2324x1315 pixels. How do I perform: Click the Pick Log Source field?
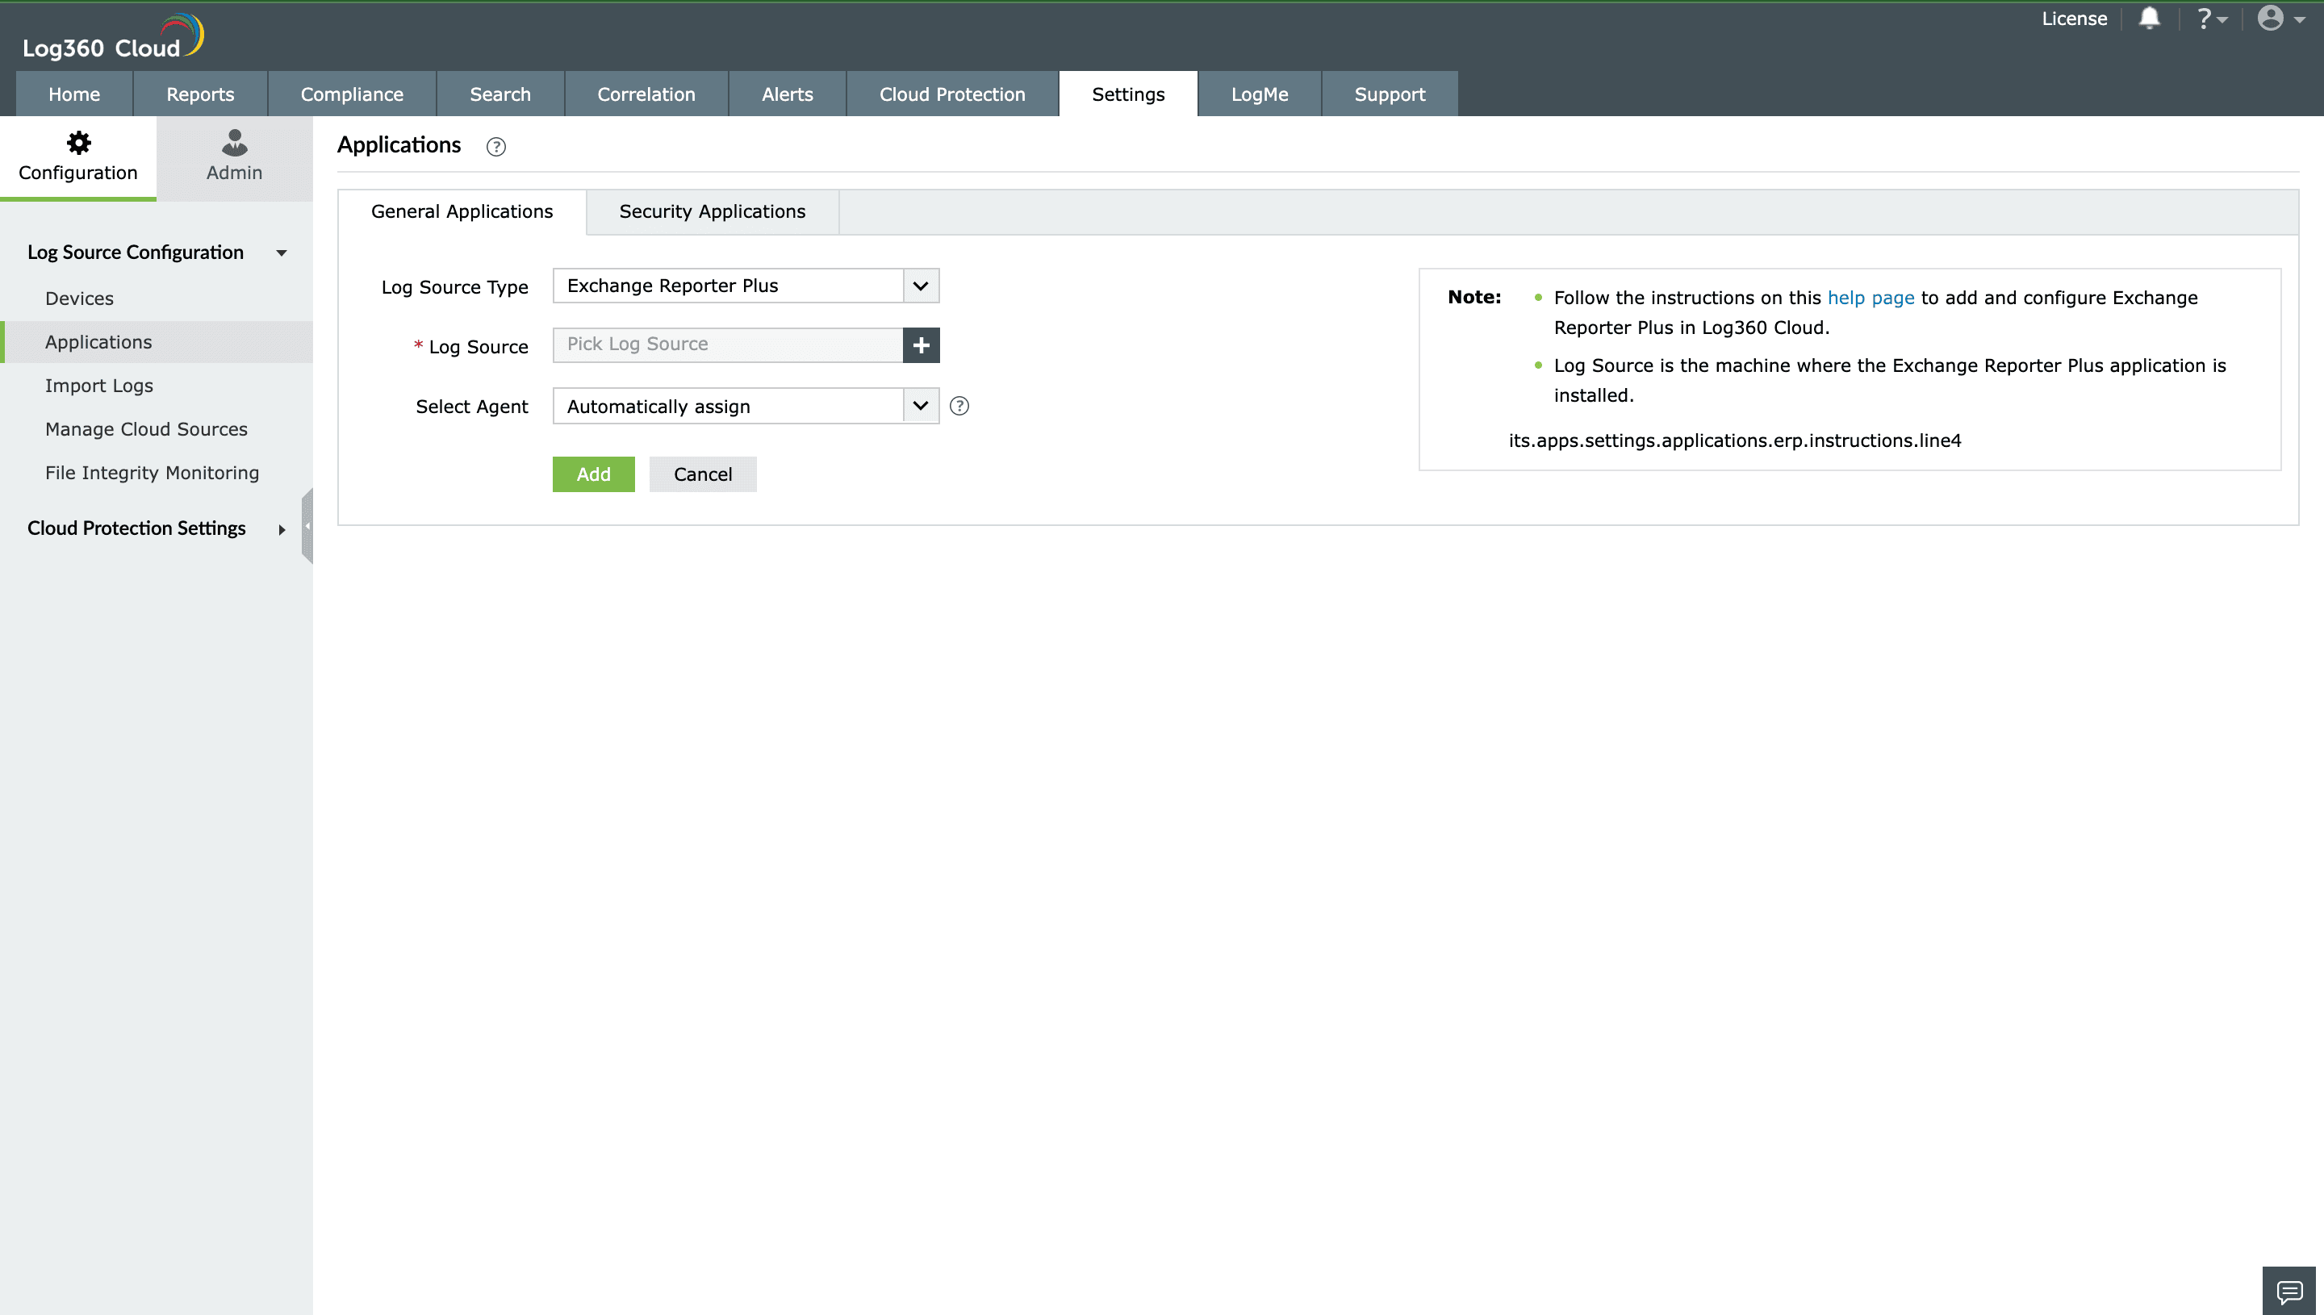click(727, 345)
